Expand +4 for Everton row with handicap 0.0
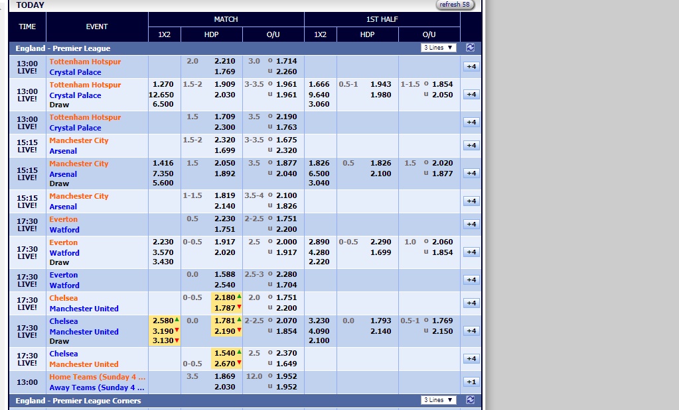Image resolution: width=679 pixels, height=410 pixels. tap(471, 280)
